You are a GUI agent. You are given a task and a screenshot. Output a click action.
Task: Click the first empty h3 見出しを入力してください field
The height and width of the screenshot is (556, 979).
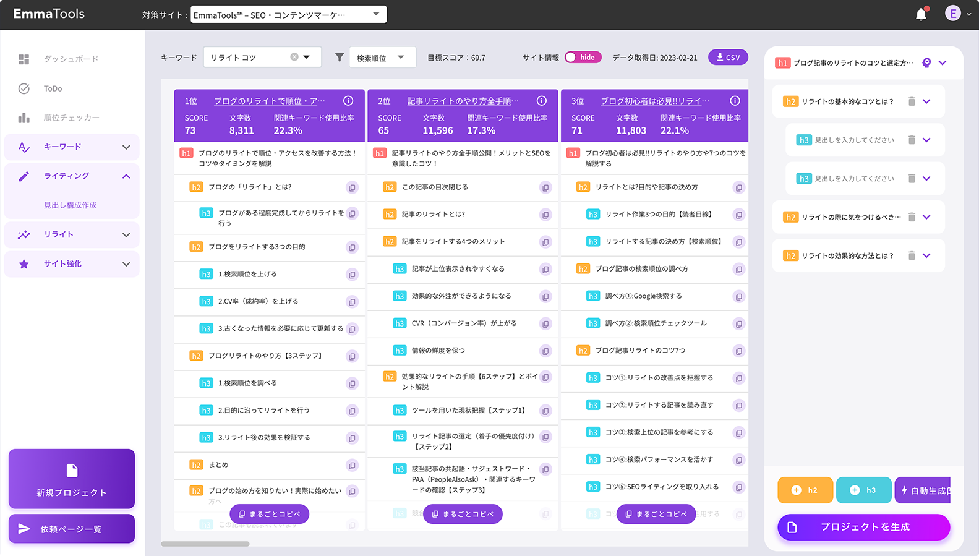pos(854,140)
